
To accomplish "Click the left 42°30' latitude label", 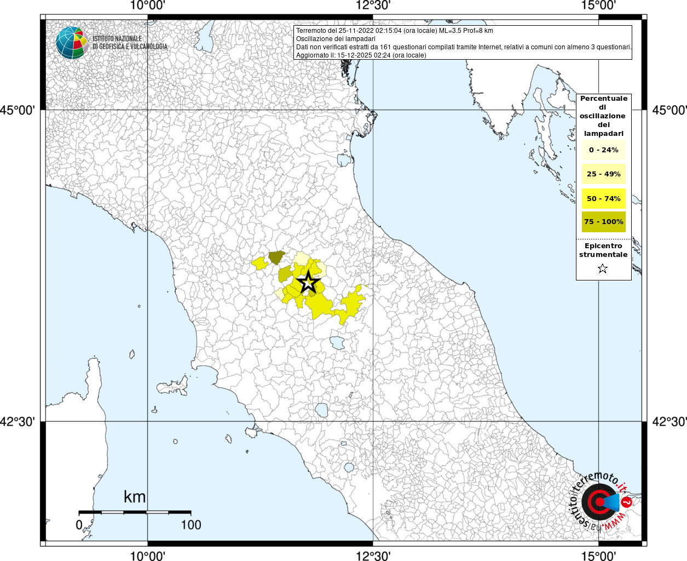I will [x=18, y=422].
